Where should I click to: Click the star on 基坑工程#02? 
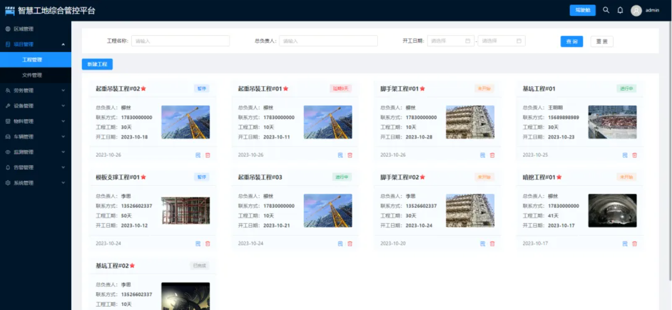[132, 266]
